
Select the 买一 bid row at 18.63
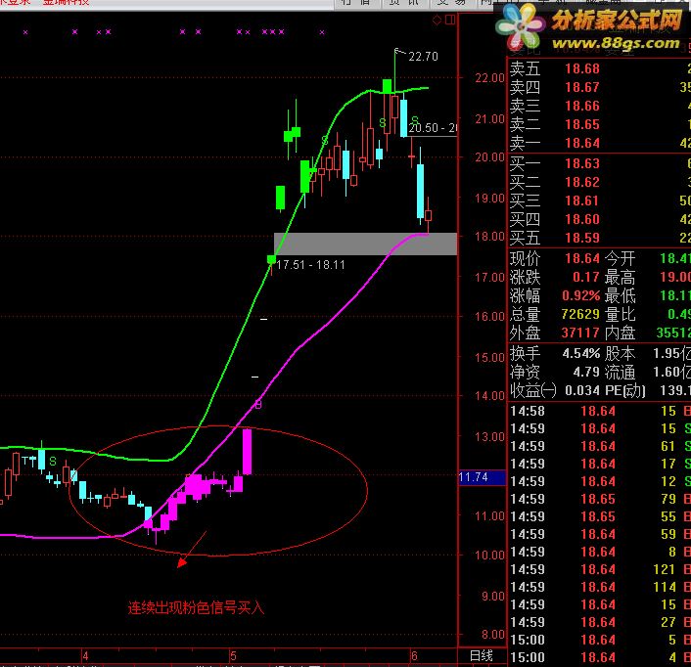point(600,163)
